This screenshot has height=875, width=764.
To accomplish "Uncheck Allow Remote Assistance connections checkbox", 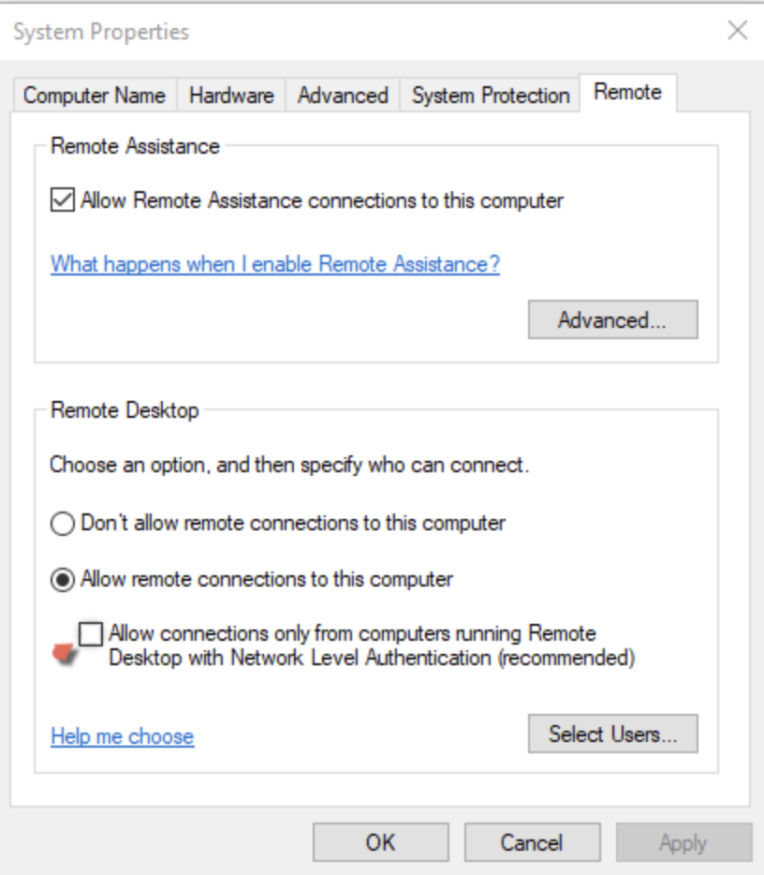I will [x=63, y=200].
